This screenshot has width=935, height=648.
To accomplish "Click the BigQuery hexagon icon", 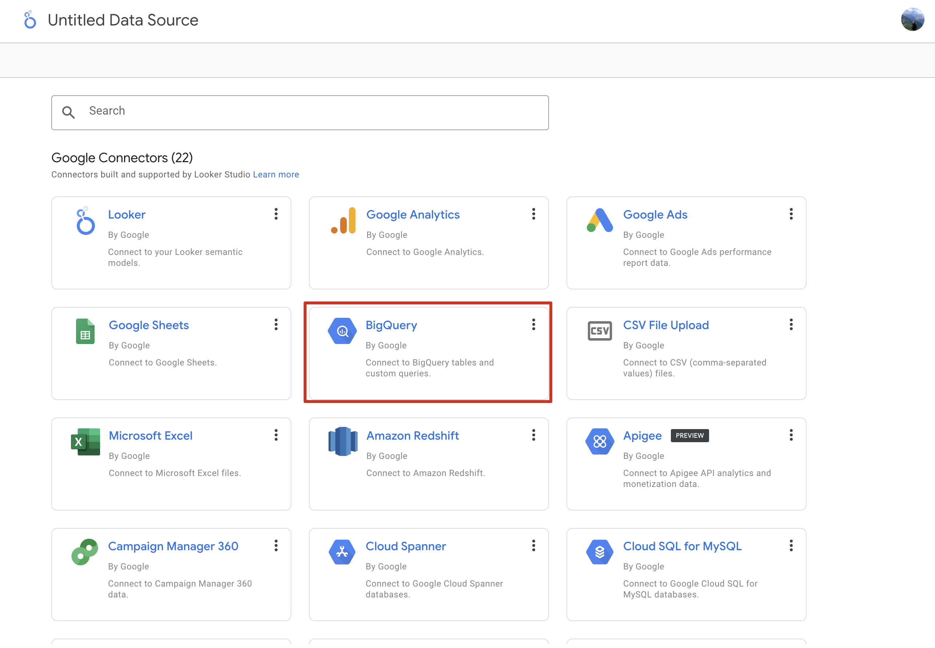I will click(x=342, y=331).
